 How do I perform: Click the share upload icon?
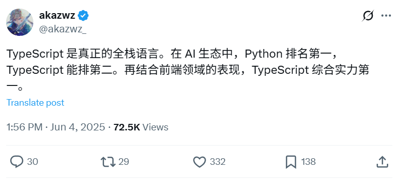pyautogui.click(x=383, y=162)
